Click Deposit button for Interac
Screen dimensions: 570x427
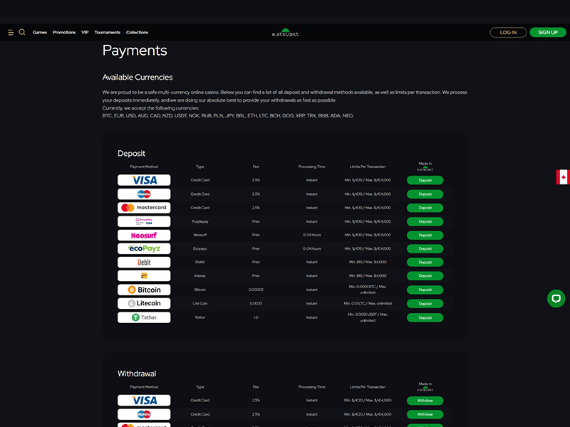pos(425,275)
